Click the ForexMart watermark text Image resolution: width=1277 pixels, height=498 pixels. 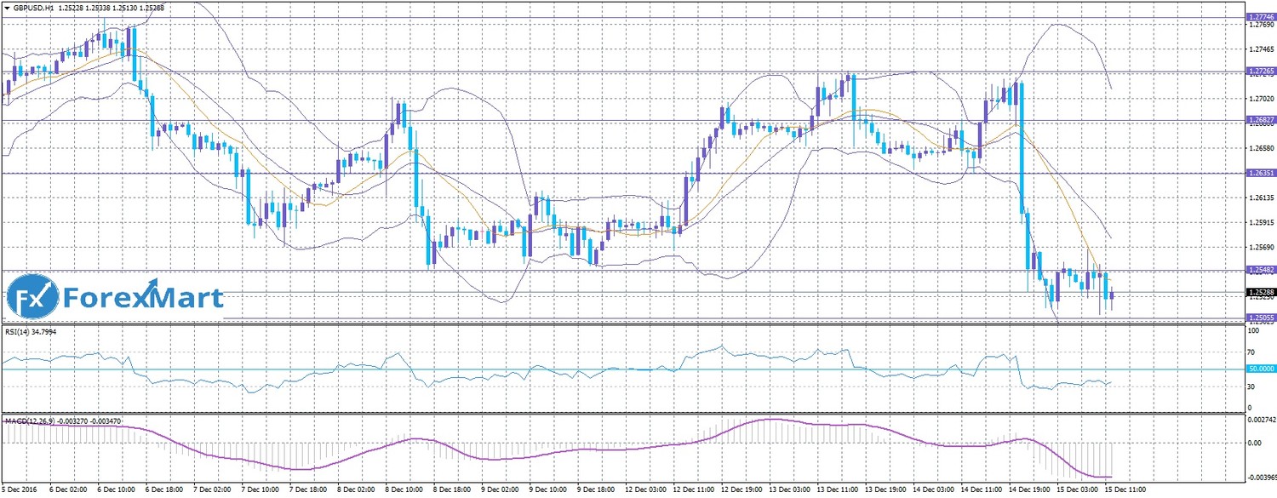[145, 298]
